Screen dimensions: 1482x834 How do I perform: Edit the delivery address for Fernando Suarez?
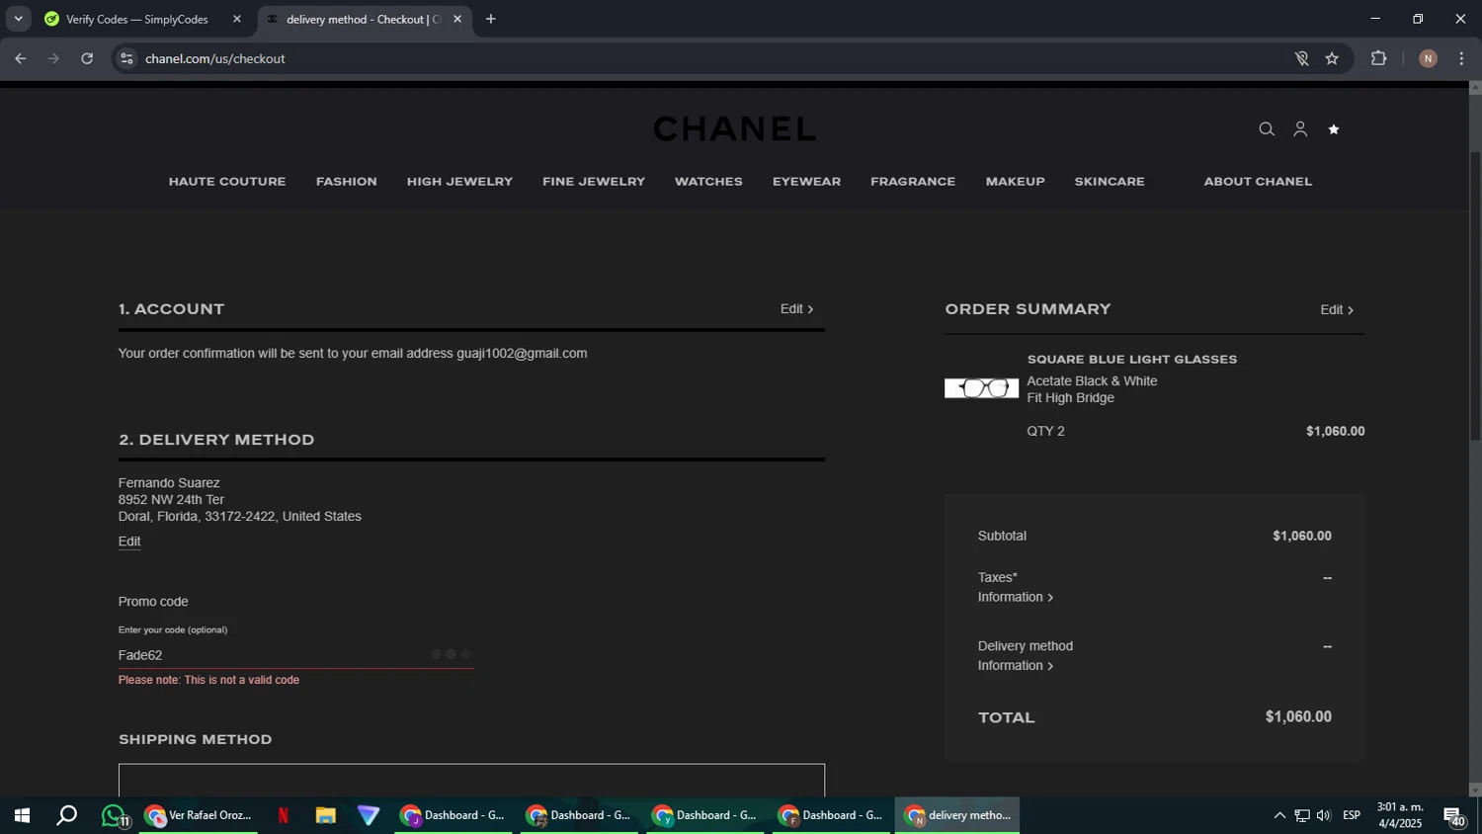coord(129,542)
